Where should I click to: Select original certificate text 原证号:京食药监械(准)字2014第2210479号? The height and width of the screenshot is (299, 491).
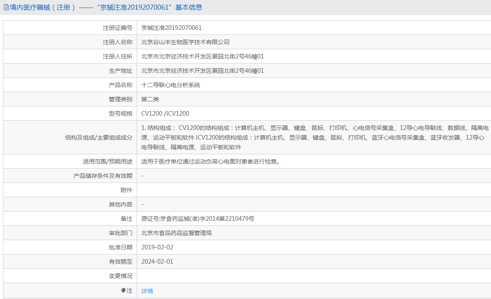pyautogui.click(x=198, y=218)
